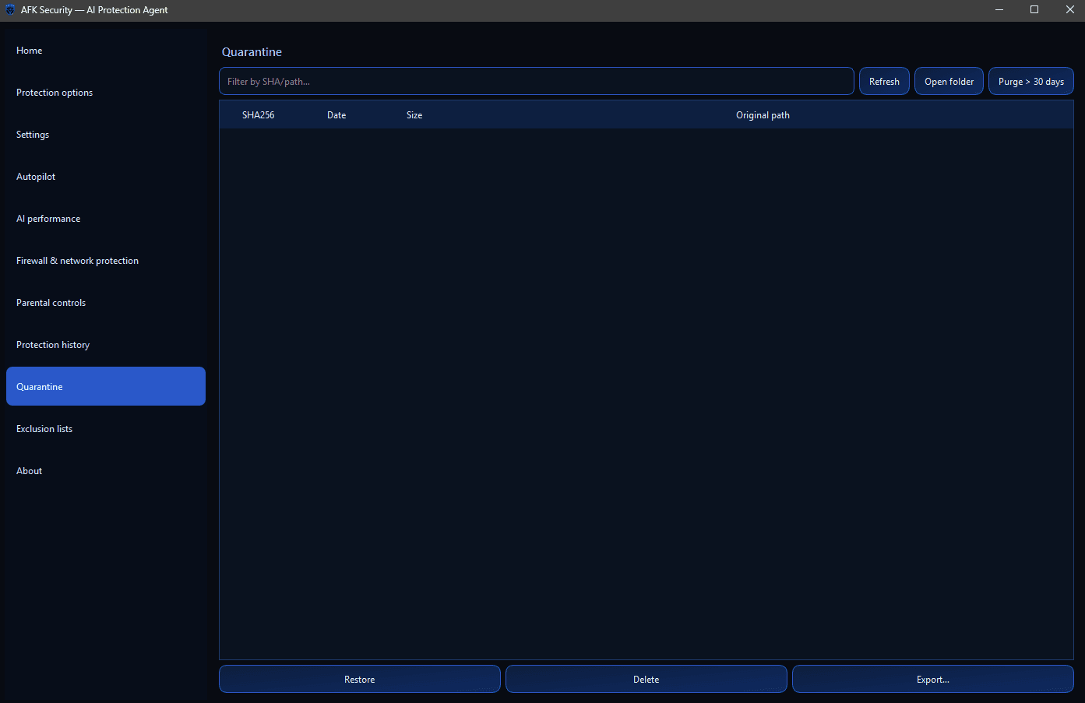Image resolution: width=1085 pixels, height=703 pixels.
Task: Click Refresh to reload quarantine items
Action: click(884, 81)
